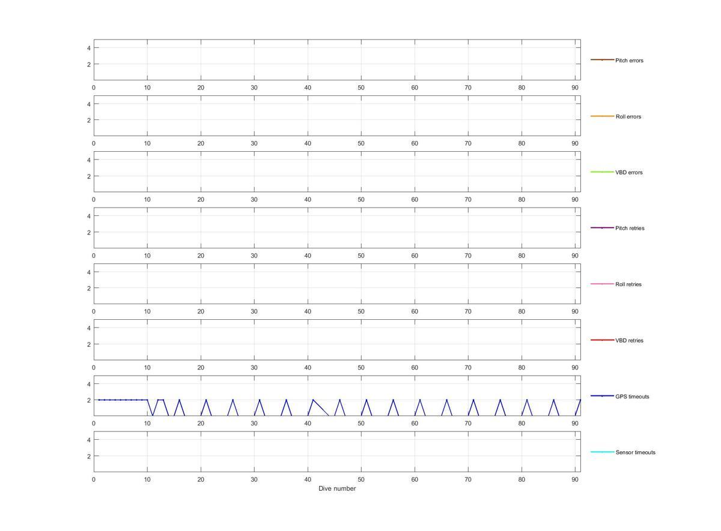Click the 30 tick below the VBD errors plot
Viewport: 721px width, 531px height.
254,199
